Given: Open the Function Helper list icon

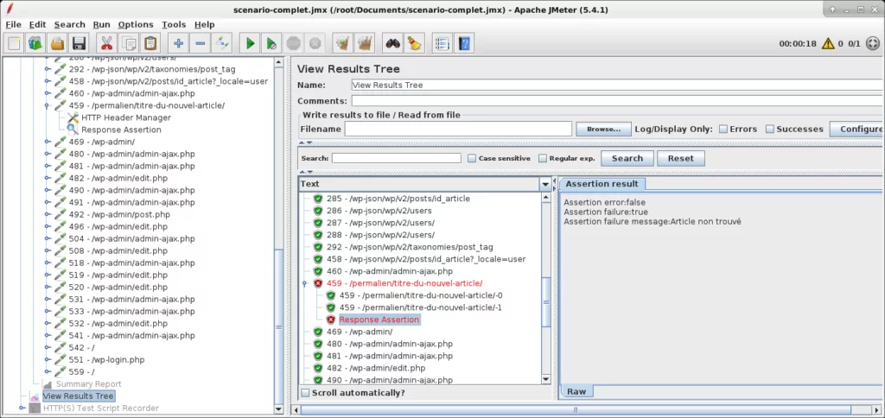Looking at the screenshot, I should tap(442, 43).
